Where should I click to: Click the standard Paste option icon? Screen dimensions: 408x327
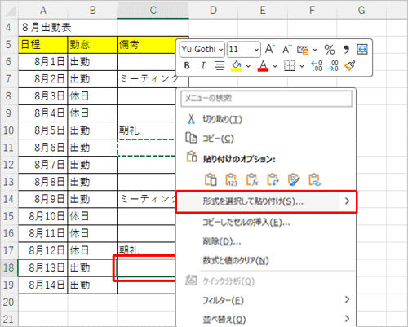(211, 179)
